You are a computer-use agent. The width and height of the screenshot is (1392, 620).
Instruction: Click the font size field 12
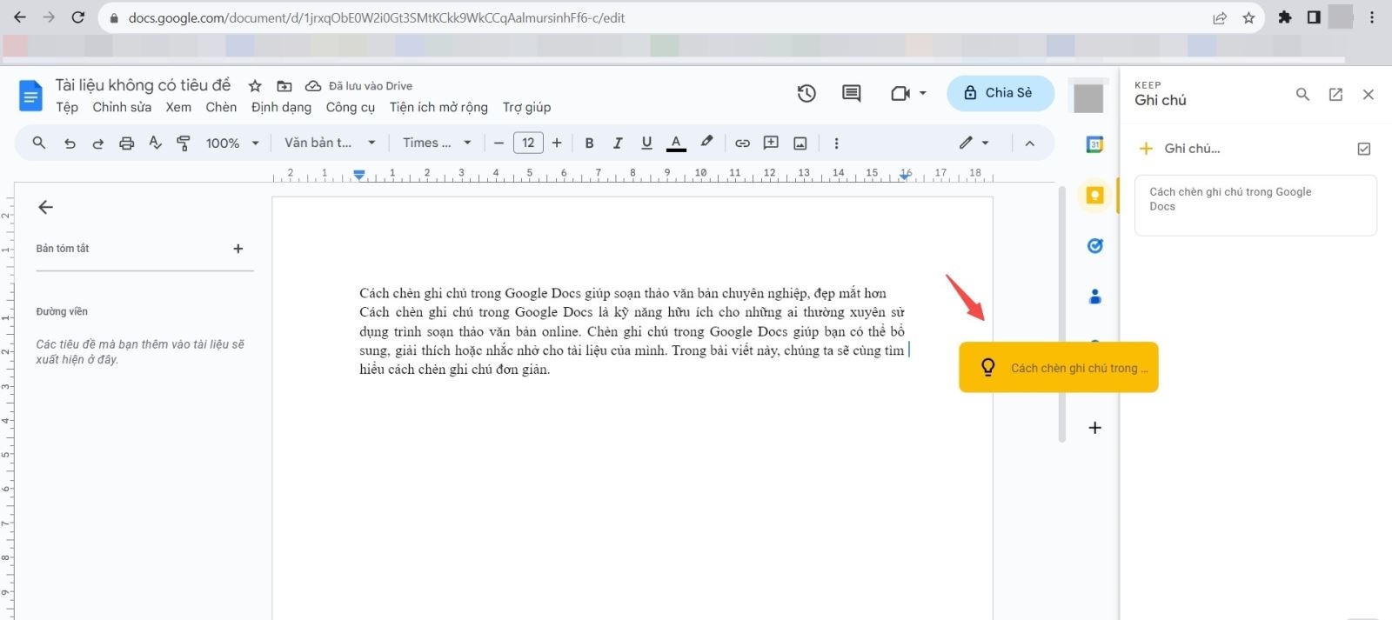coord(528,143)
